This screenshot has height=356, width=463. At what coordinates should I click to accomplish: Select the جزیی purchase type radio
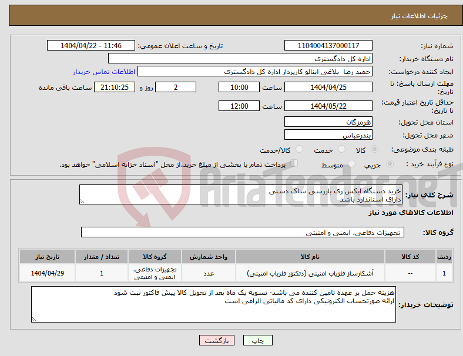coord(390,164)
